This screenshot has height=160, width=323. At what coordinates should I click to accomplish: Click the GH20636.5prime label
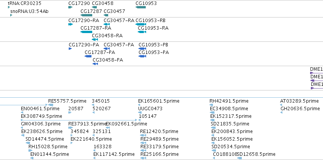click(x=300, y=108)
